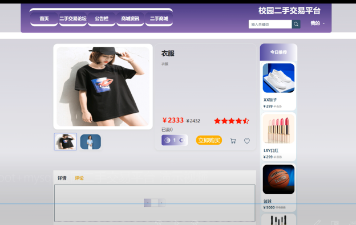This screenshot has height=225, width=356.
Task: Click the XX鞋子 product name
Action: pyautogui.click(x=270, y=100)
